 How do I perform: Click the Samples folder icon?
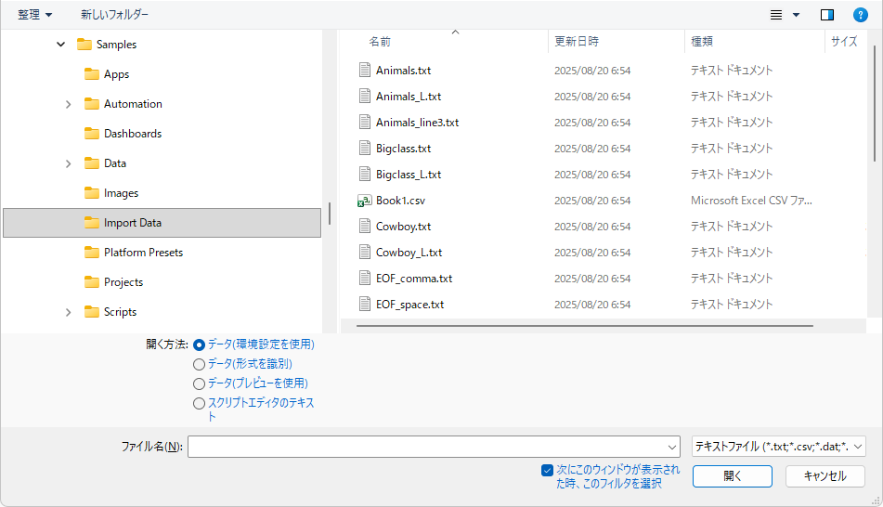84,44
